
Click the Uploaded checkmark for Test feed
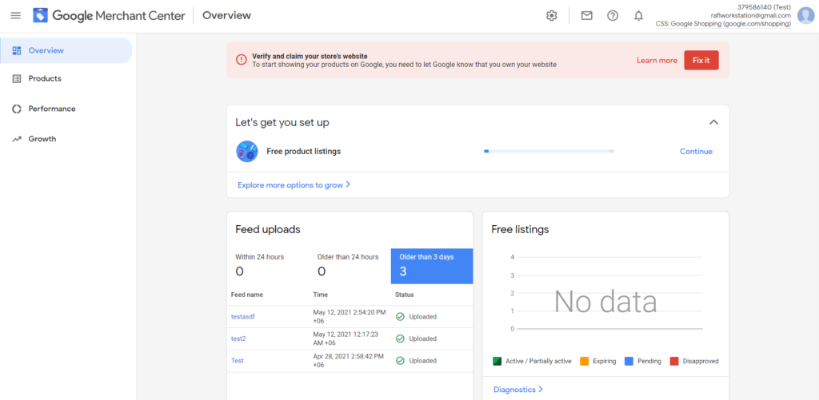[400, 360]
